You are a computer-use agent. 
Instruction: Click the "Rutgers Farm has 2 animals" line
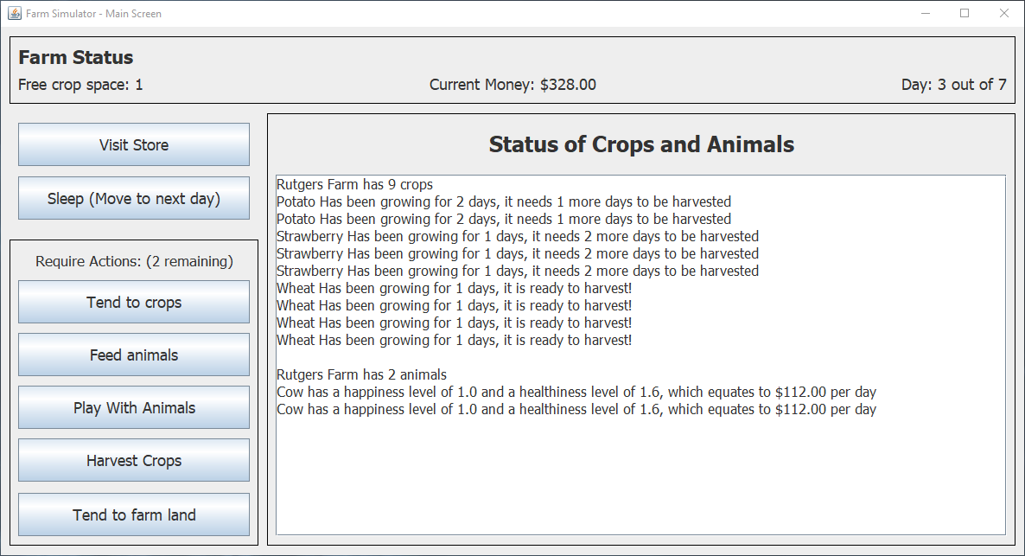pyautogui.click(x=361, y=374)
